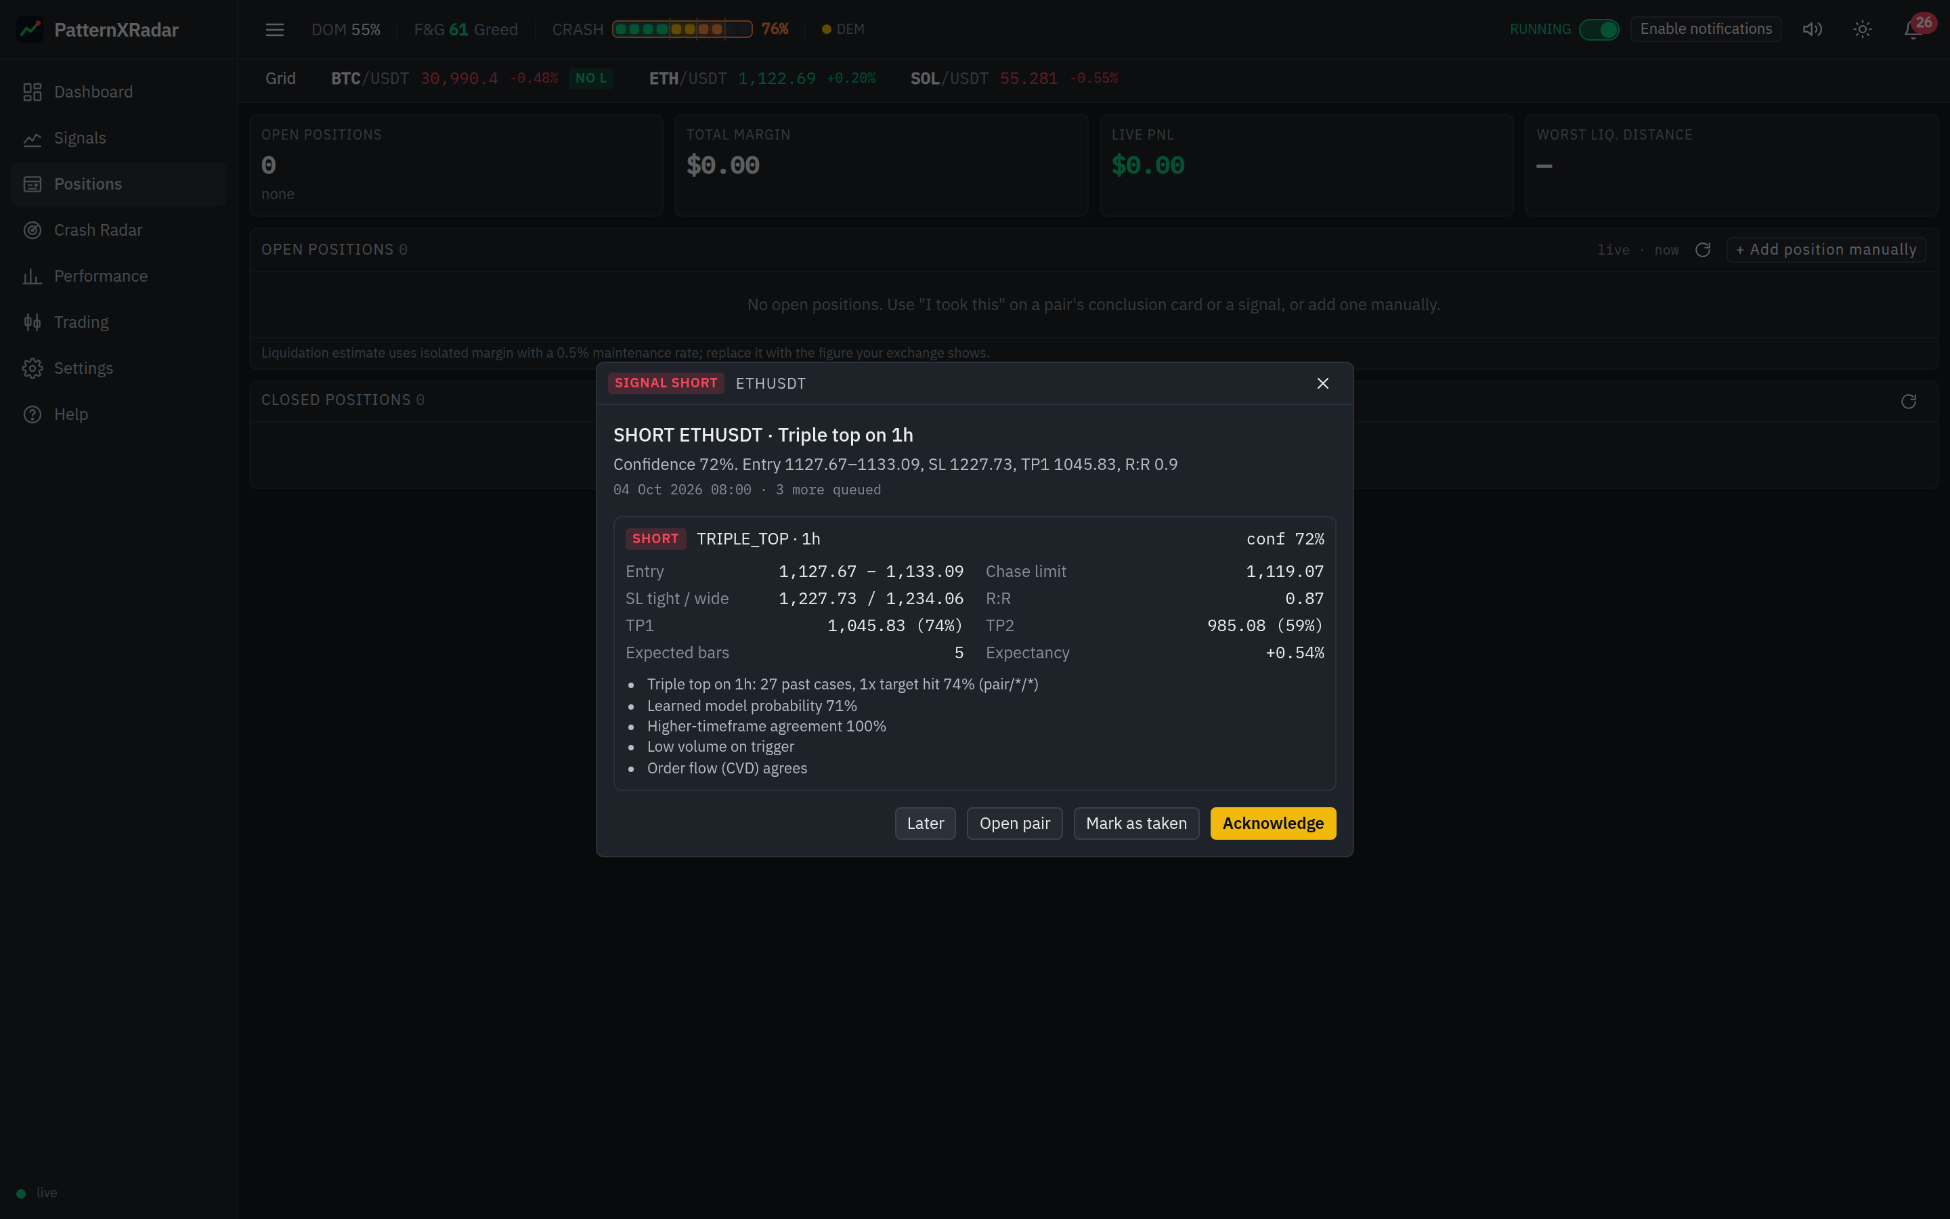The width and height of the screenshot is (1950, 1219).
Task: Open Dashboard in the sidebar
Action: click(x=118, y=92)
